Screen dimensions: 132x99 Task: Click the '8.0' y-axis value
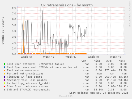(14, 7)
